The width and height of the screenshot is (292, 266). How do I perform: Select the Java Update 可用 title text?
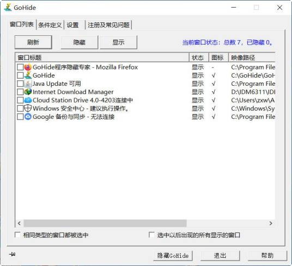pos(57,84)
